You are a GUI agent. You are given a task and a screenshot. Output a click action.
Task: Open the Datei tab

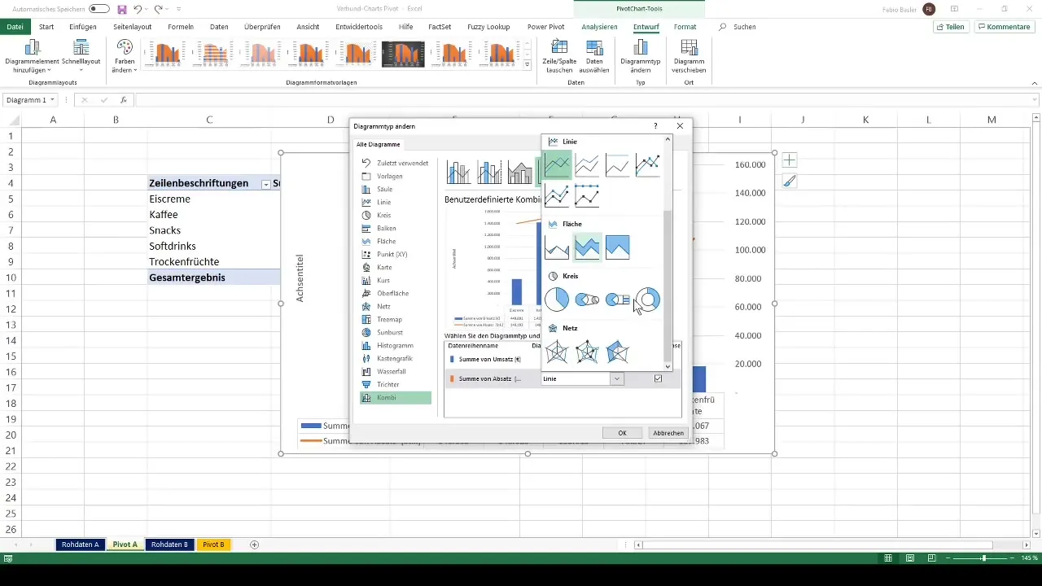pyautogui.click(x=15, y=27)
